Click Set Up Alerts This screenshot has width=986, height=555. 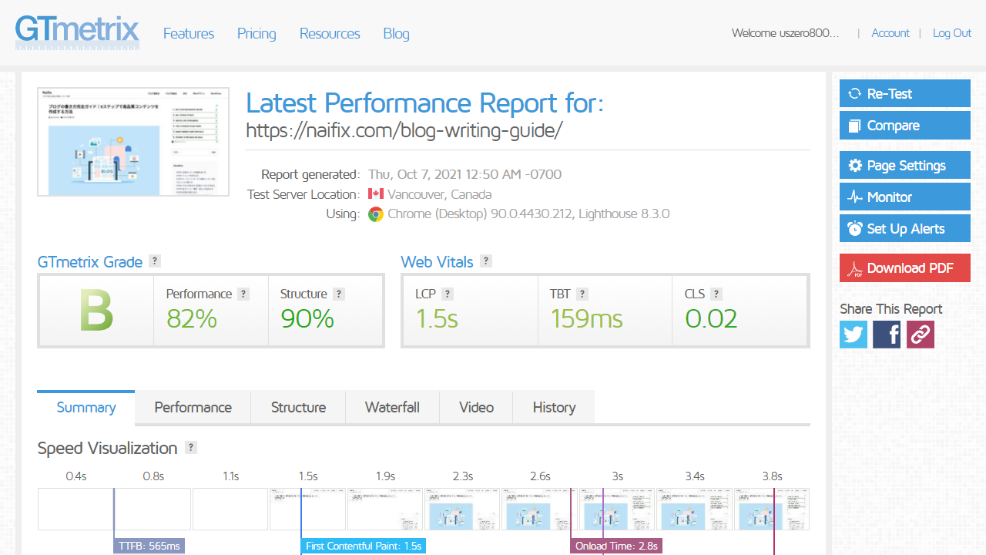pos(905,228)
